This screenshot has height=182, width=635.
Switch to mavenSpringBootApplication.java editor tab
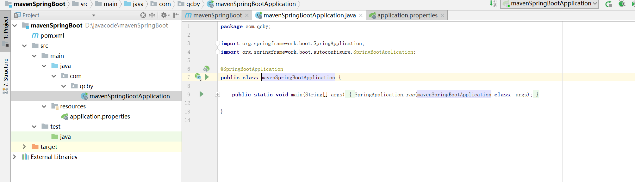(x=309, y=15)
